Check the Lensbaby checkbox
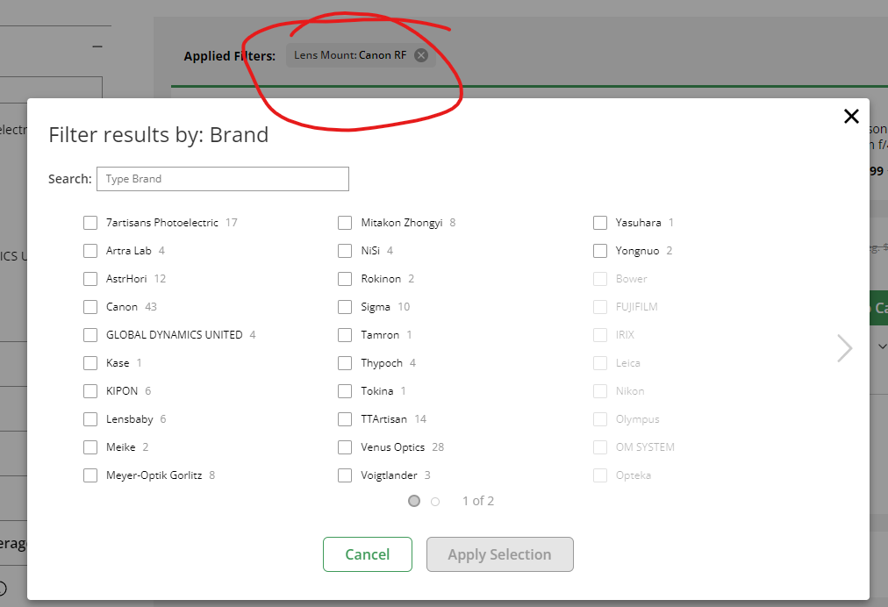The image size is (888, 607). pos(90,419)
